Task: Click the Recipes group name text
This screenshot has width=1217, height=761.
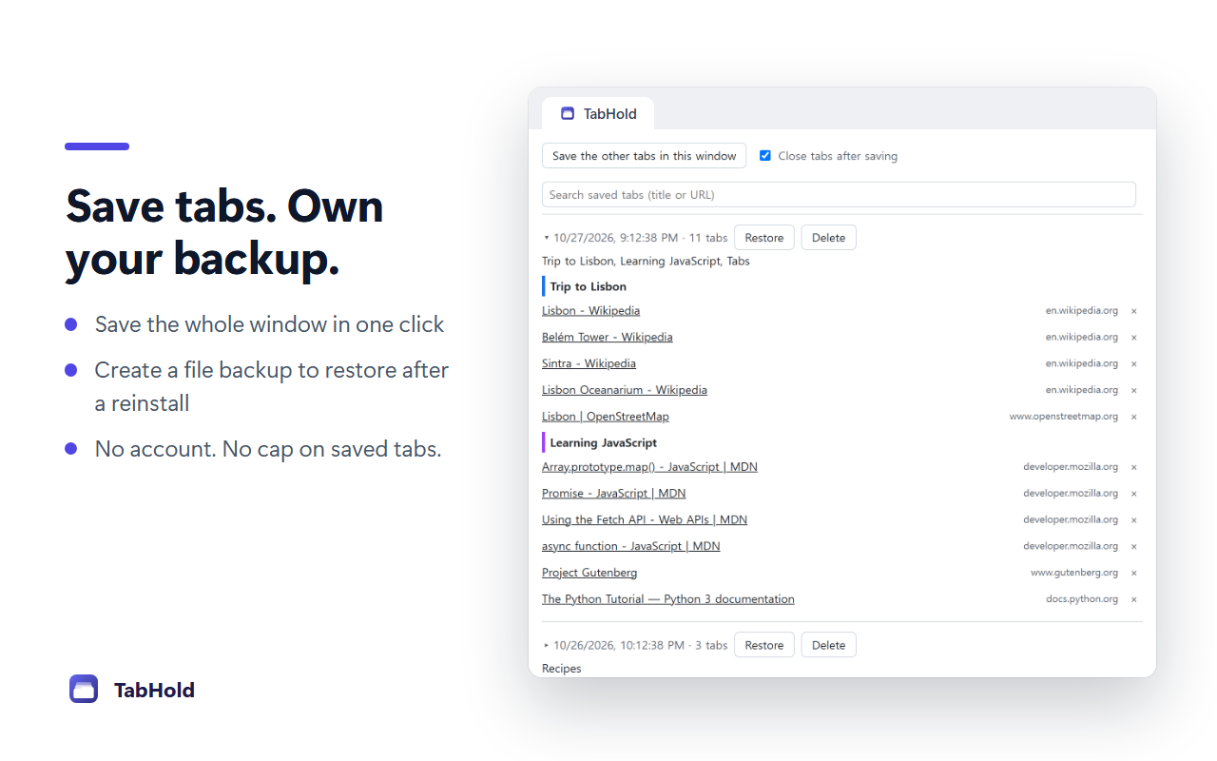Action: coord(562,669)
